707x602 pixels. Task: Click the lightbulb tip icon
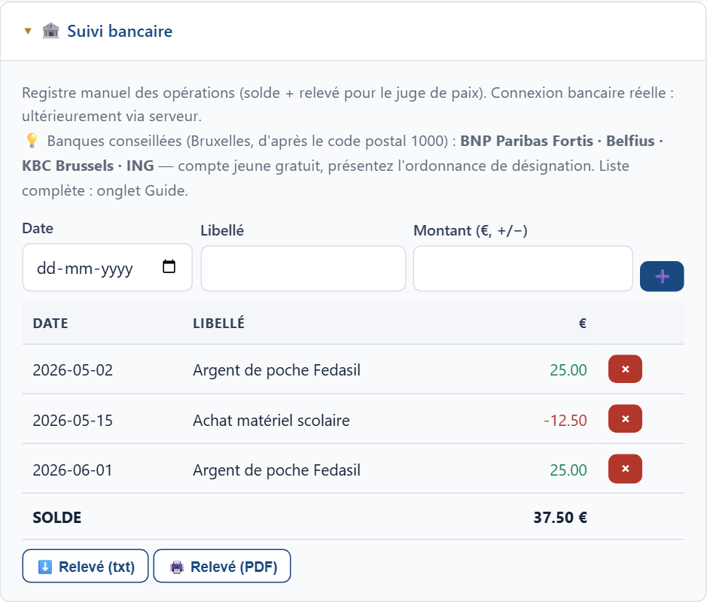pyautogui.click(x=32, y=141)
